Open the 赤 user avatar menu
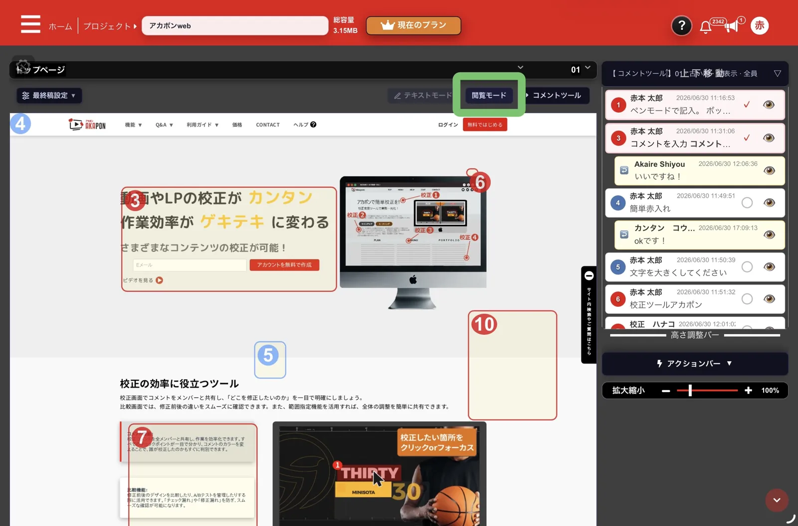 pos(759,25)
